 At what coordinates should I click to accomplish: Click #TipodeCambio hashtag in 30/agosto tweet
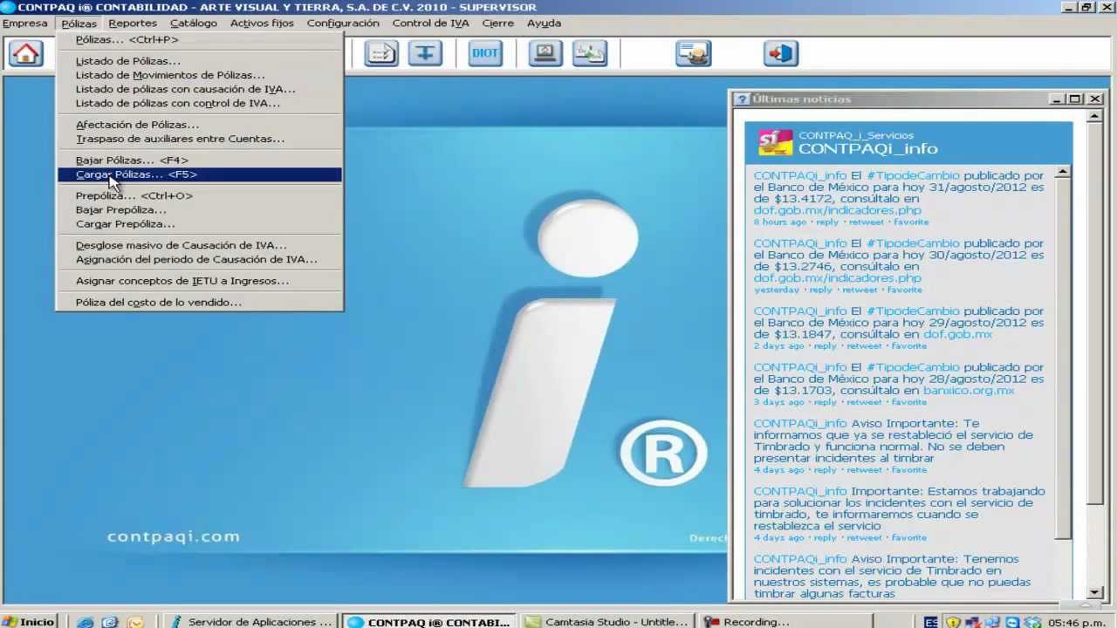[x=913, y=243]
